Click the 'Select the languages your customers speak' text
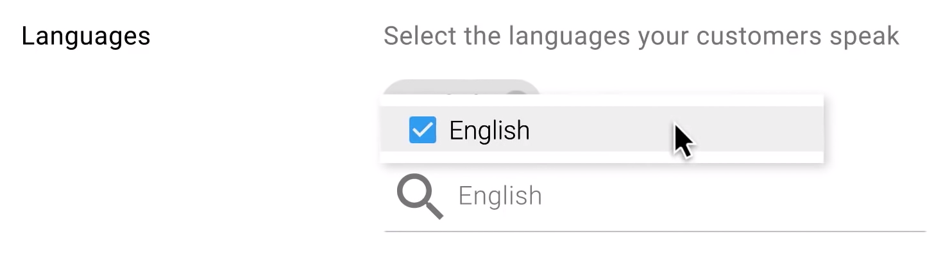943x259 pixels. 641,36
